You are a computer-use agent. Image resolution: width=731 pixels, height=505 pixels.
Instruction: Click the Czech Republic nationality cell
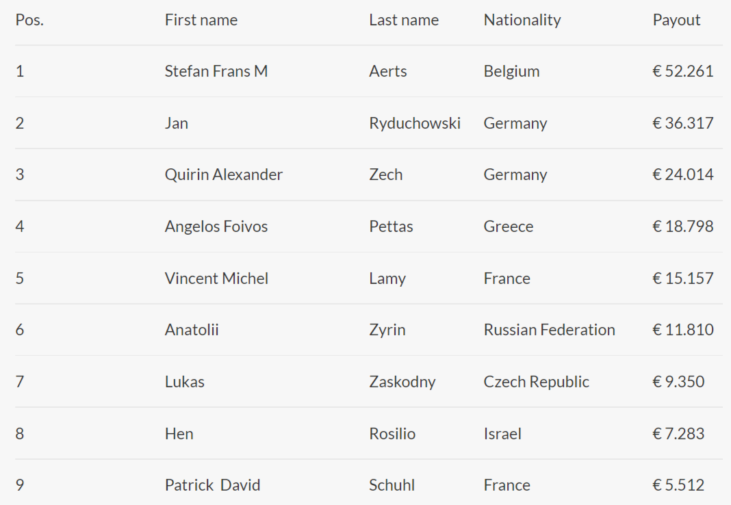pos(537,382)
